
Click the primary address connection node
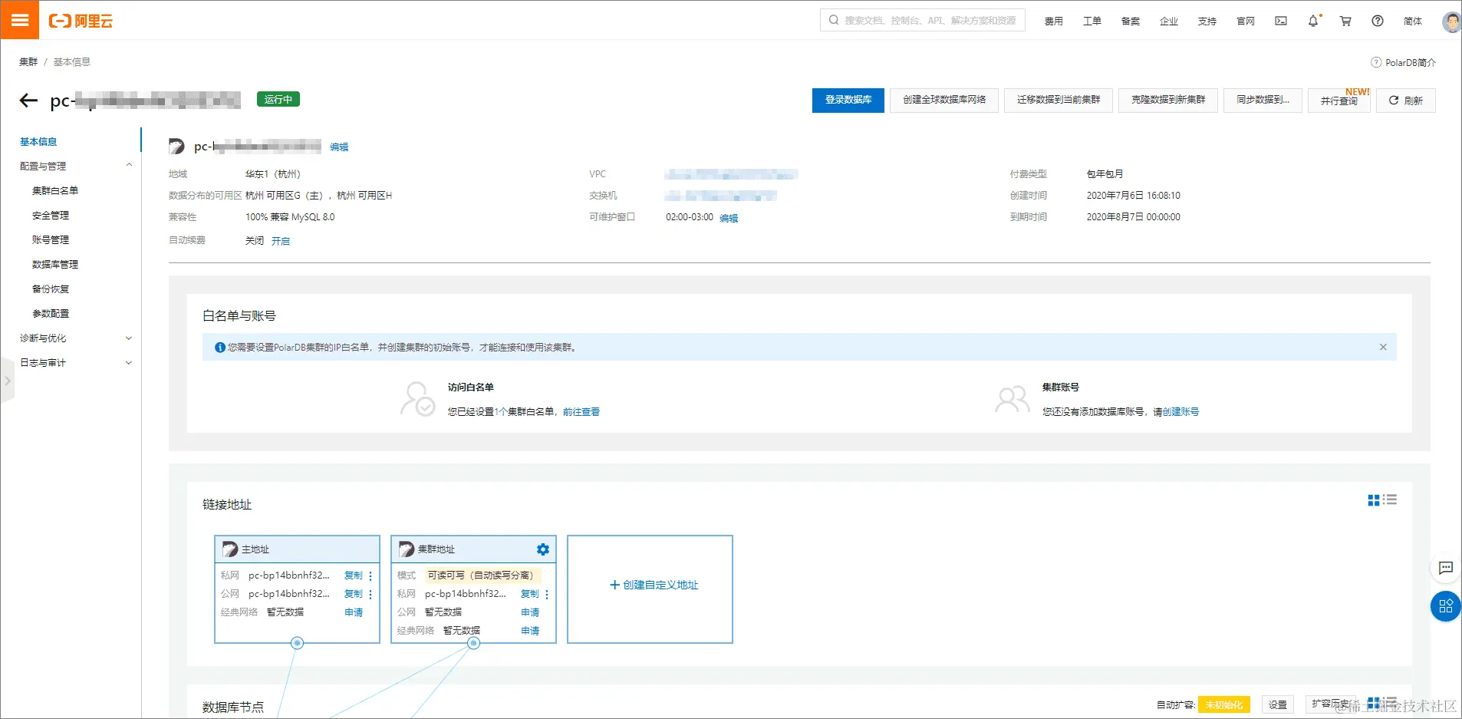pos(298,643)
